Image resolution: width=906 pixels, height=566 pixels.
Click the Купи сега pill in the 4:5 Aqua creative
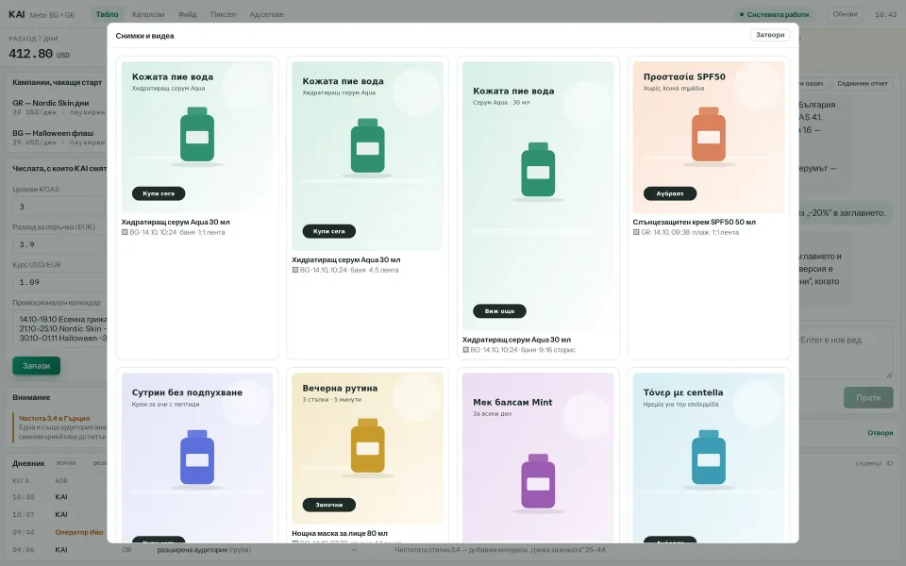[328, 231]
